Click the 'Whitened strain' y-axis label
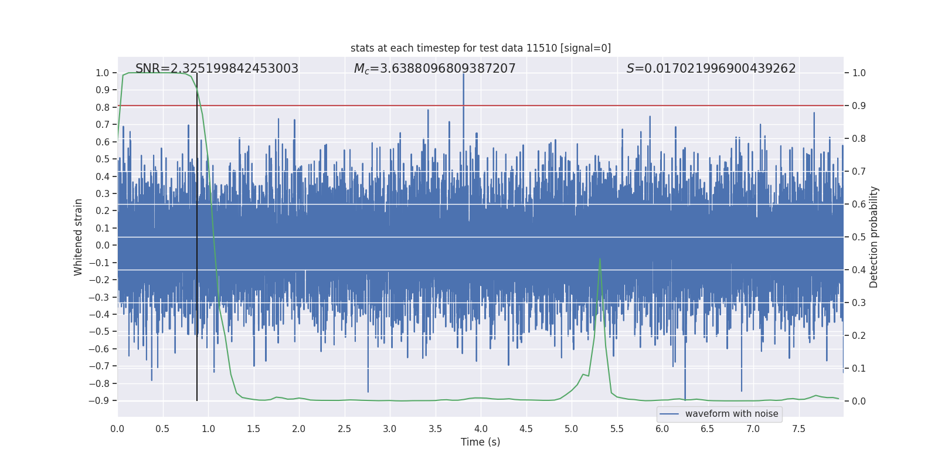The height and width of the screenshot is (469, 938). pos(79,237)
